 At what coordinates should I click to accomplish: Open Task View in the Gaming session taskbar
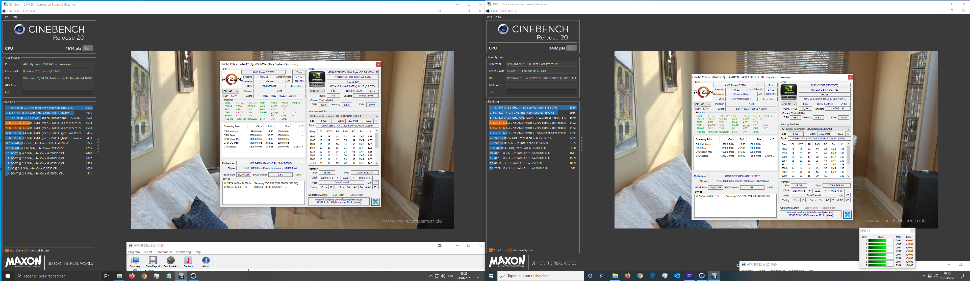point(106,276)
